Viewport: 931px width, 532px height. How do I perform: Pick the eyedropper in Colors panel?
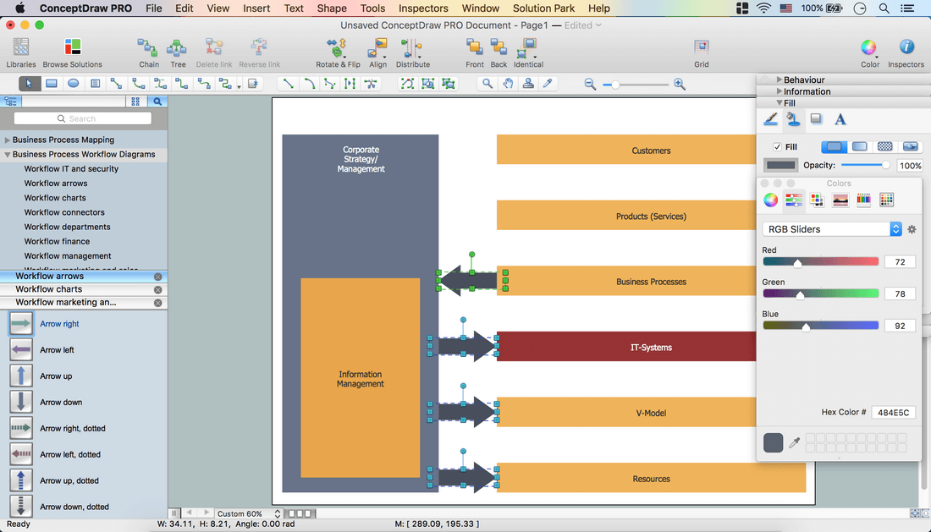tap(794, 442)
